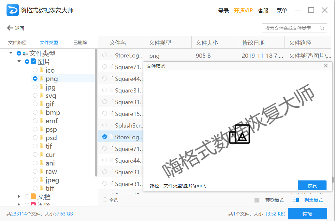335x221 pixels.
Task: Select the jpg file type radio button
Action: tap(35, 87)
